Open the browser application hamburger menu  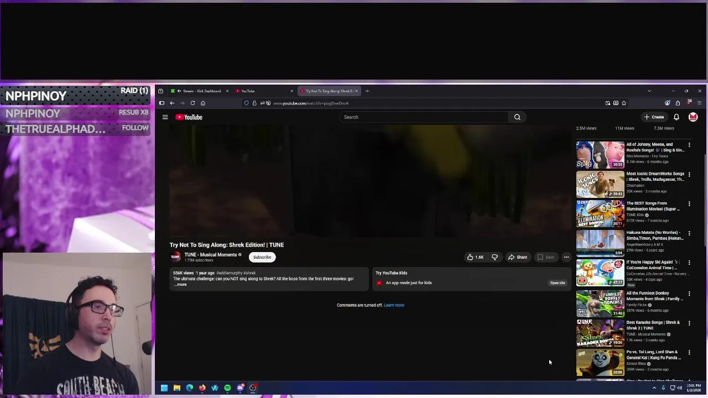(699, 103)
